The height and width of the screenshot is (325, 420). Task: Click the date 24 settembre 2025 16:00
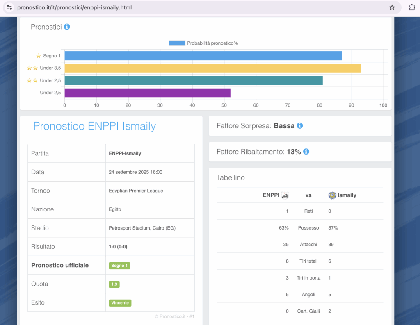tap(135, 172)
